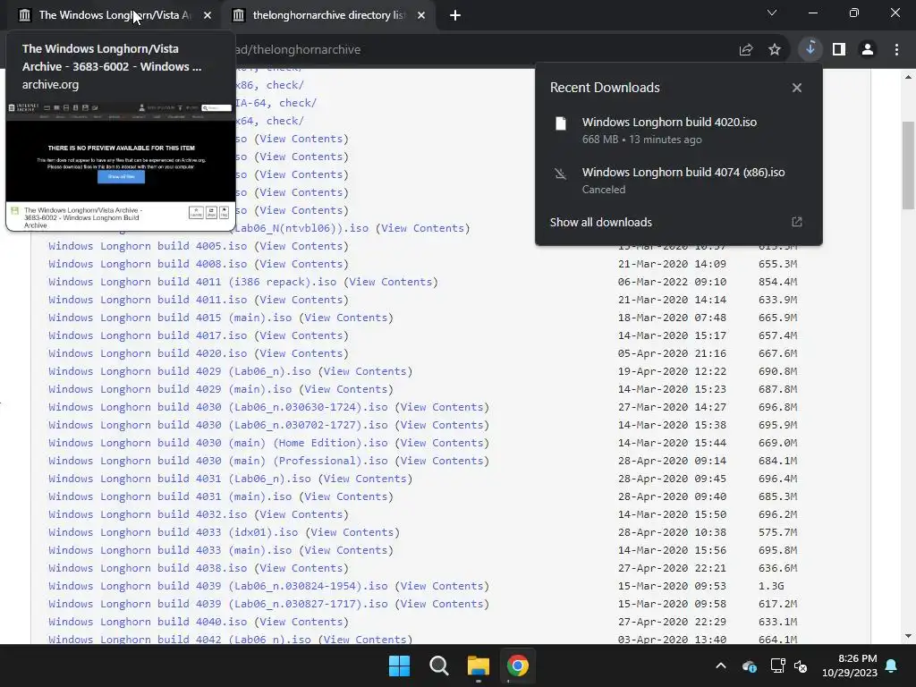Click View Contents for 4030 (main) (Professional).iso

click(x=442, y=461)
